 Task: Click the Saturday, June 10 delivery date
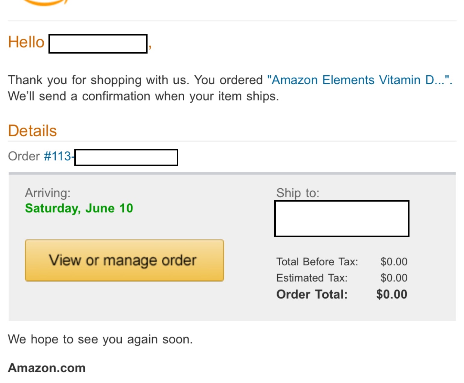79,208
